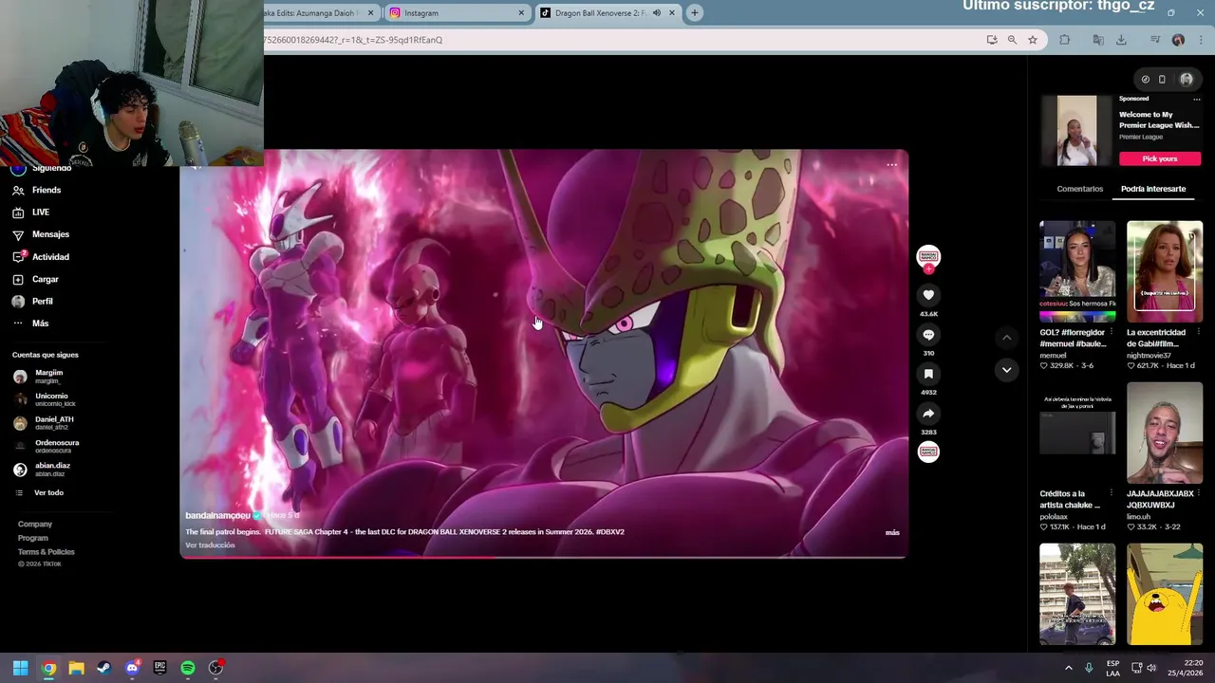Image resolution: width=1215 pixels, height=683 pixels.
Task: Share the video with the arrow icon
Action: (x=928, y=414)
